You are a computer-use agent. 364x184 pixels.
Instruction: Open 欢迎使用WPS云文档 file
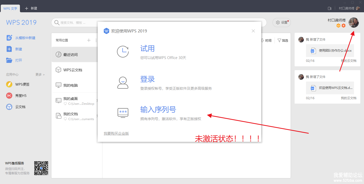tap(330, 88)
